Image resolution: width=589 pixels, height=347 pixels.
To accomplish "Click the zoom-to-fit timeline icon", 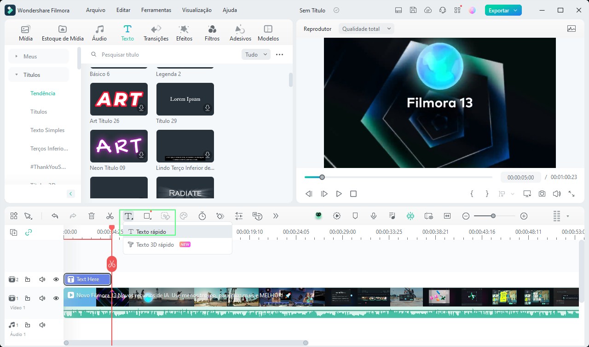I will pyautogui.click(x=447, y=216).
